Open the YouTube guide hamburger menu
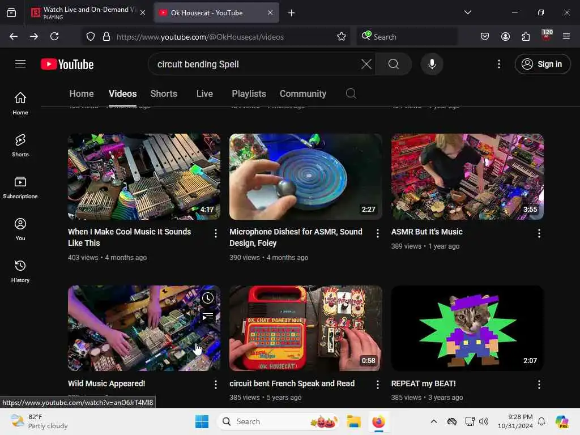This screenshot has height=435, width=580. [20, 64]
